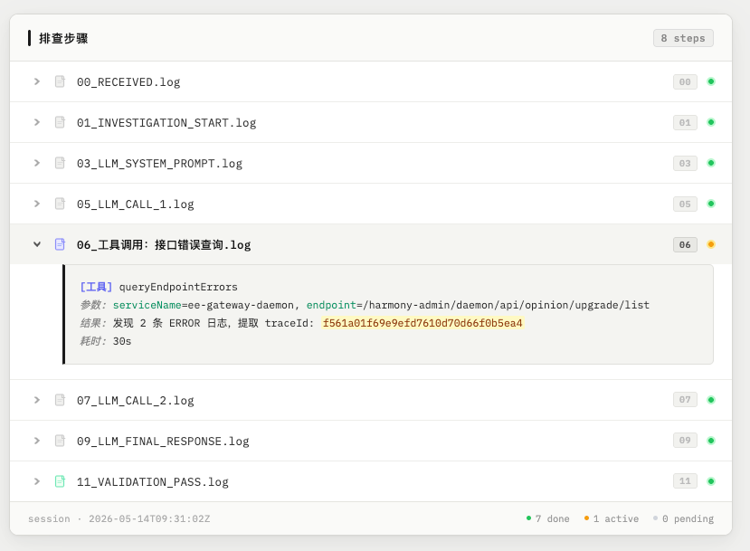Click the file icon of 09_LLM_FINAL_RESPONSE.log

[x=60, y=441]
